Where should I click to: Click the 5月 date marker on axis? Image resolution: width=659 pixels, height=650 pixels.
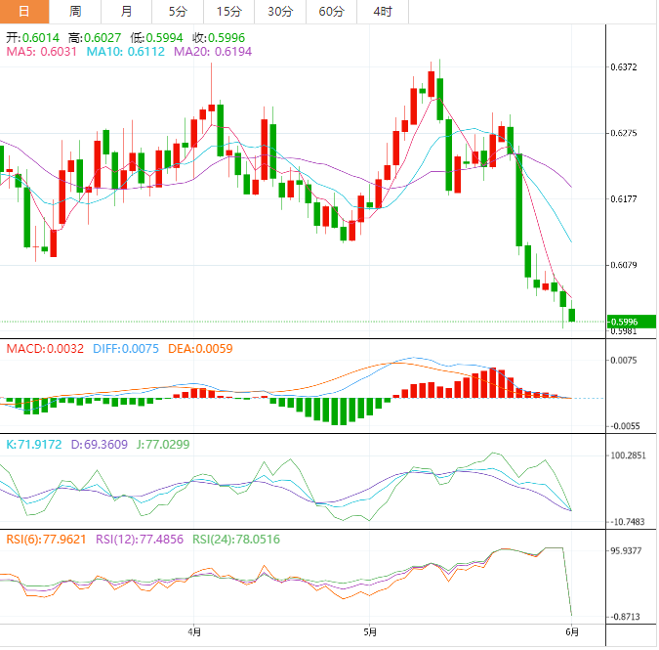371,632
